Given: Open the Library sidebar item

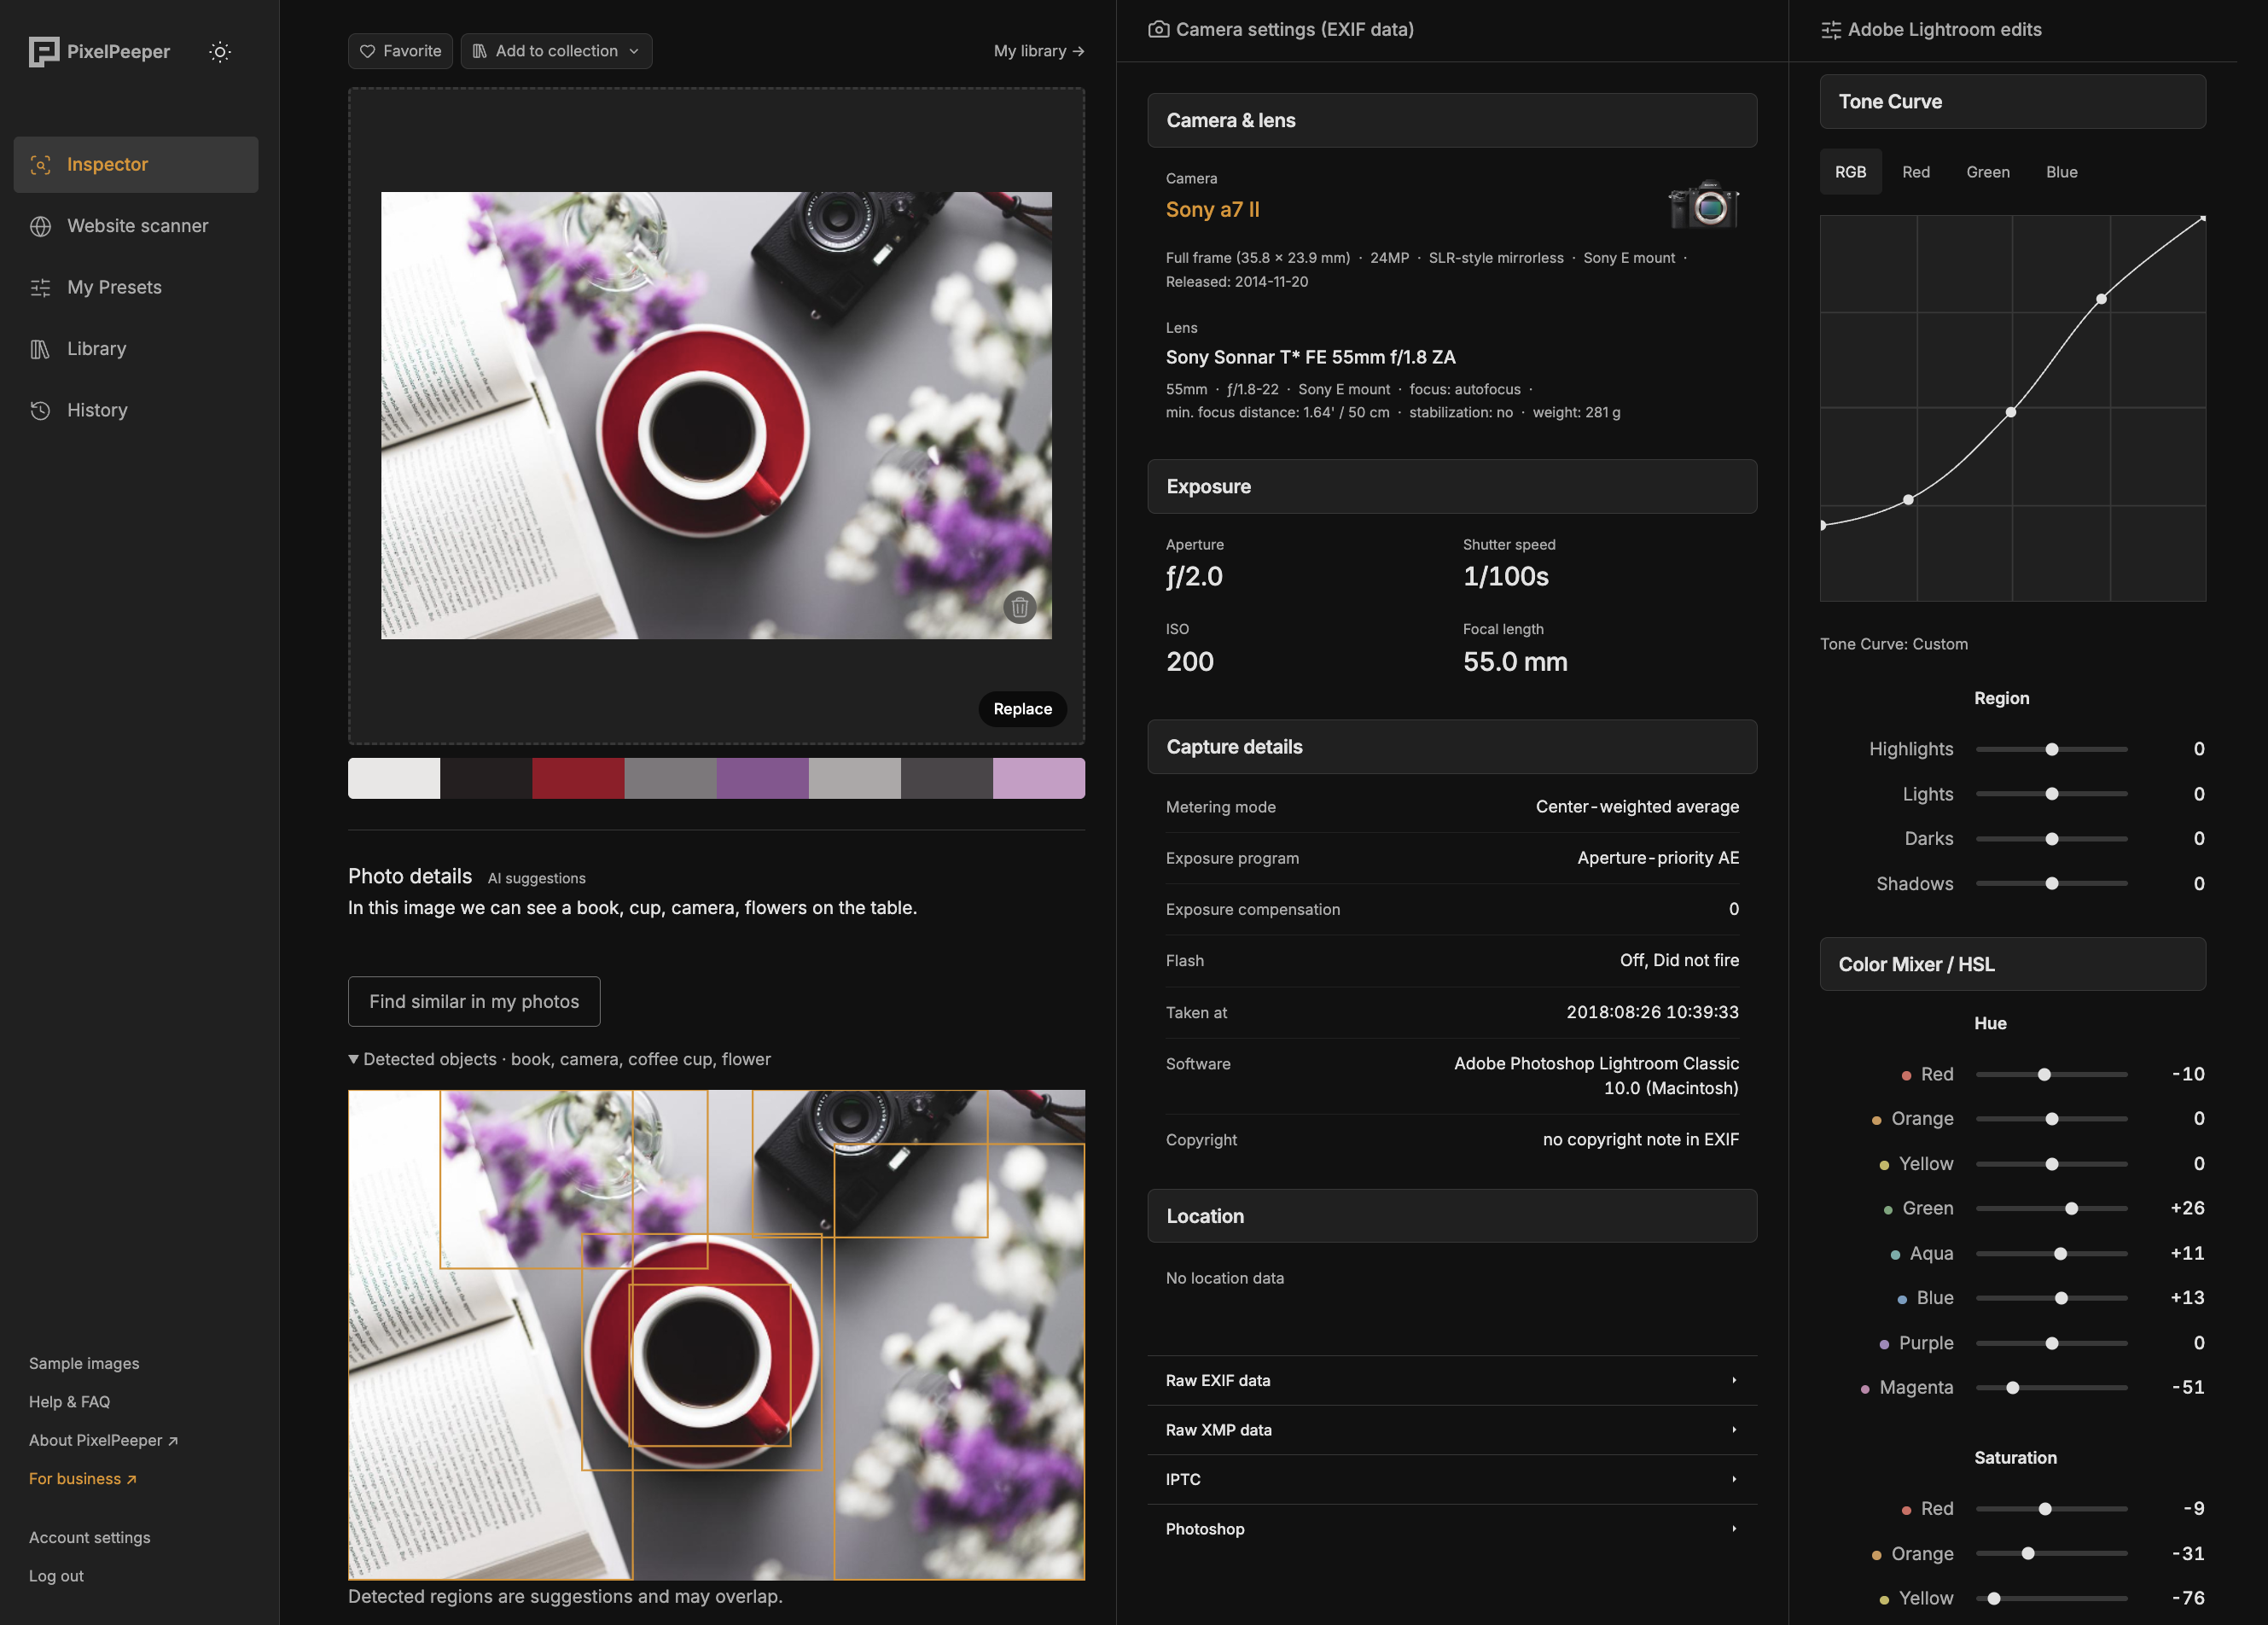Looking at the screenshot, I should tap(136, 349).
